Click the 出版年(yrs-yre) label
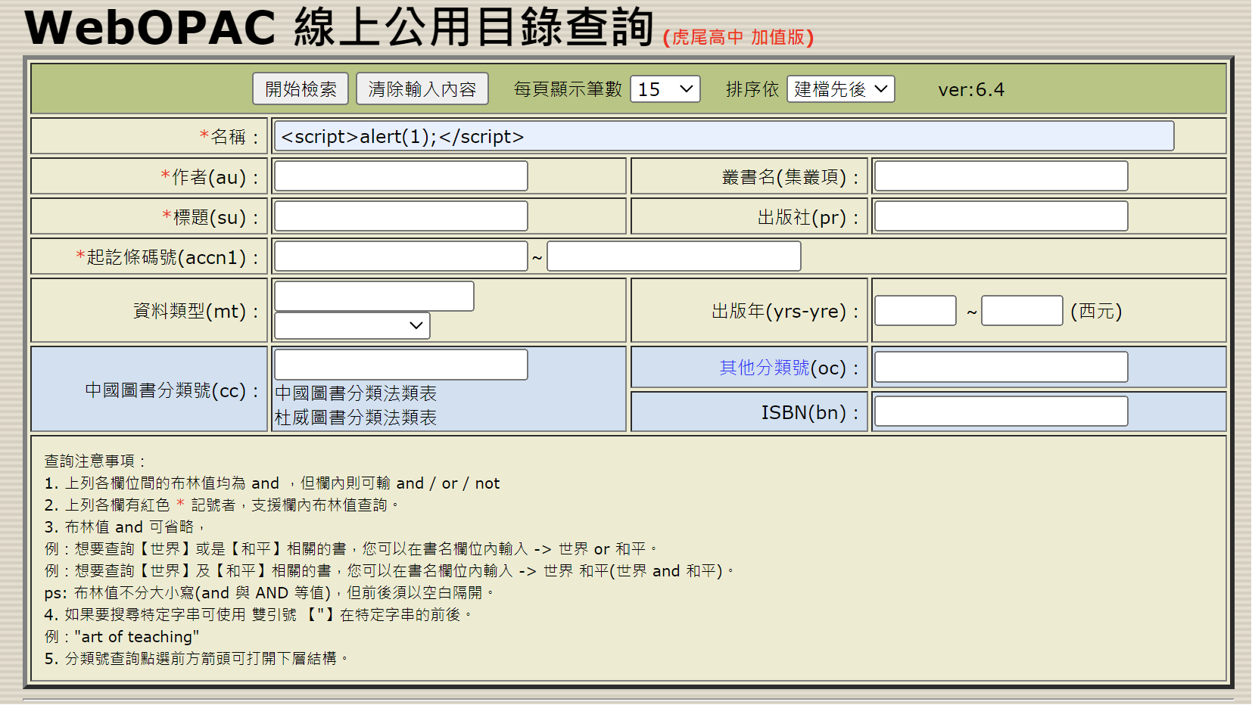 coord(786,312)
